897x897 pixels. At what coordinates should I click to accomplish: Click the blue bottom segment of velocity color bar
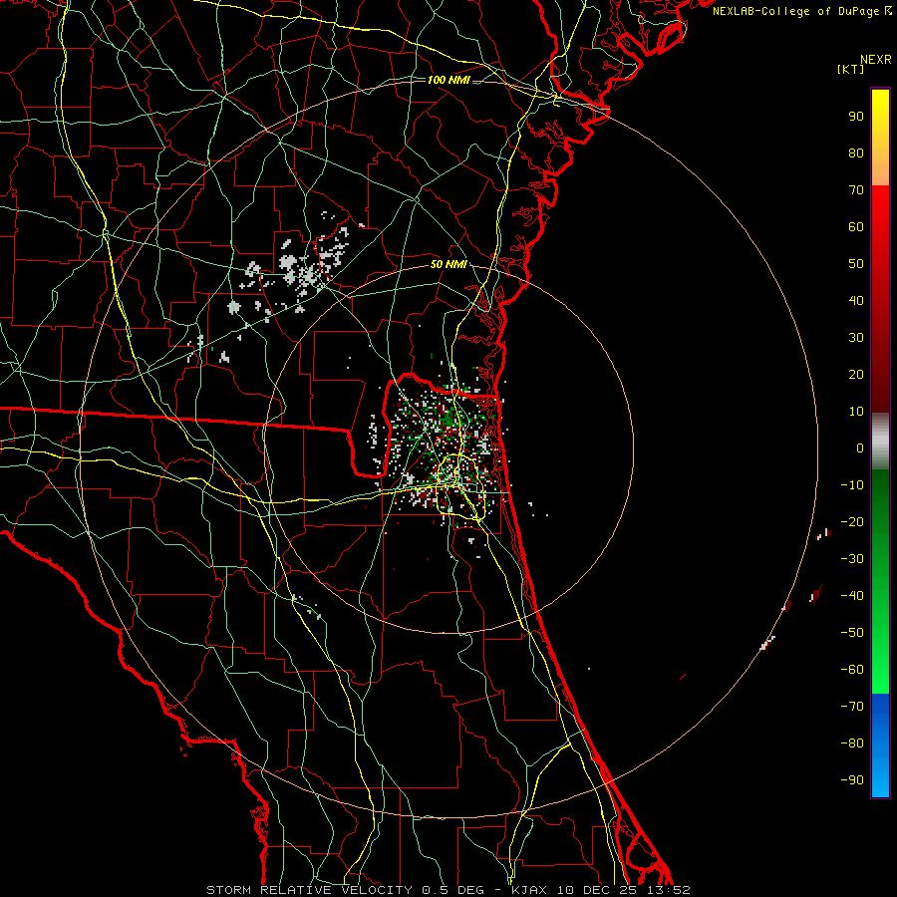coord(880,745)
